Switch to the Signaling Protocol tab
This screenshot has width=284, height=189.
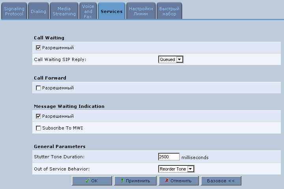tap(14, 11)
